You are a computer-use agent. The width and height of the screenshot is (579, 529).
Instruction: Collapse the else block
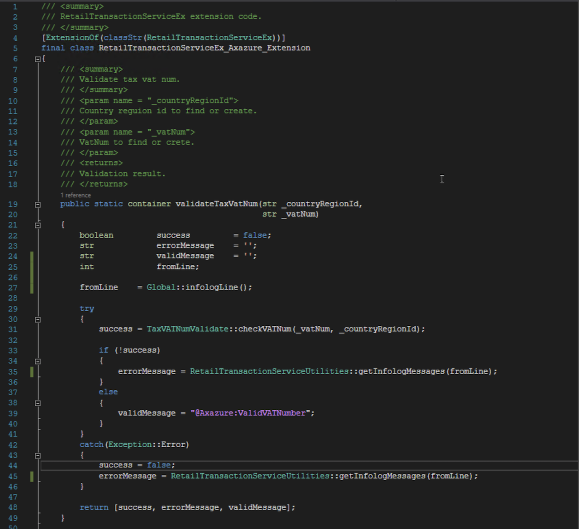click(38, 403)
